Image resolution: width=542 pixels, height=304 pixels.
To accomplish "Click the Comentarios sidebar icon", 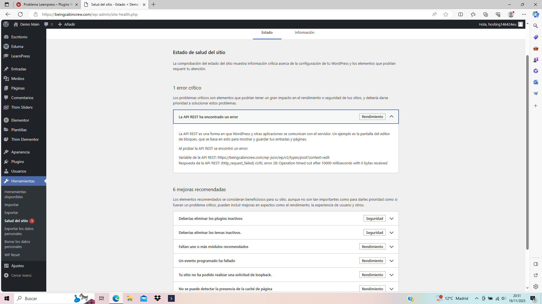I will 6,98.
